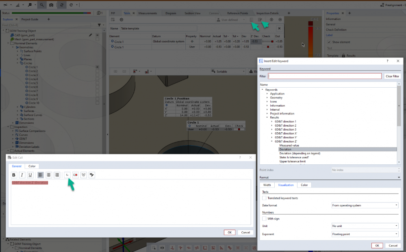
Task: Click the keyword list vertical scrollbar
Action: click(x=399, y=123)
